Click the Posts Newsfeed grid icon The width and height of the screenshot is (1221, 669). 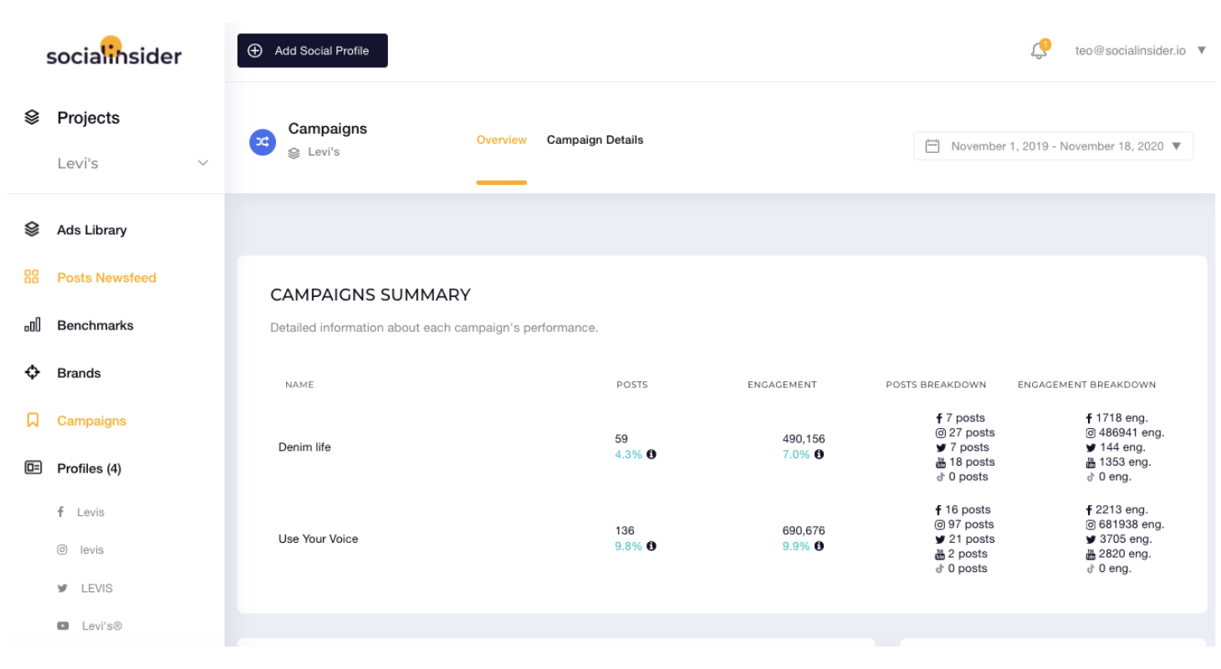pyautogui.click(x=32, y=277)
